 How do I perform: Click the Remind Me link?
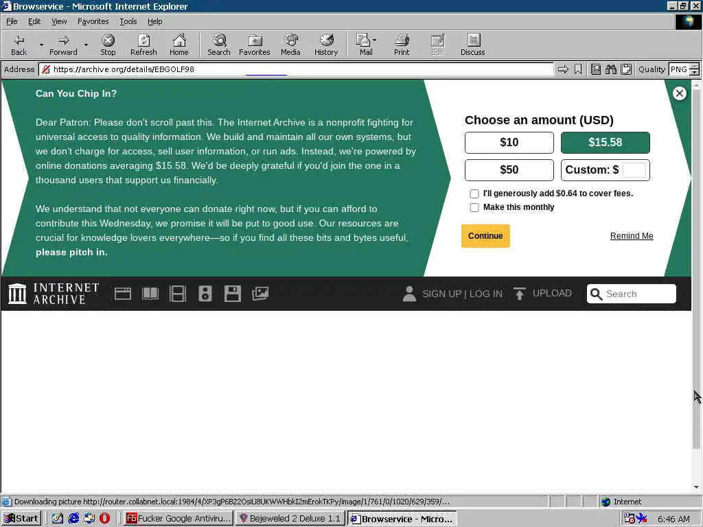click(x=632, y=236)
